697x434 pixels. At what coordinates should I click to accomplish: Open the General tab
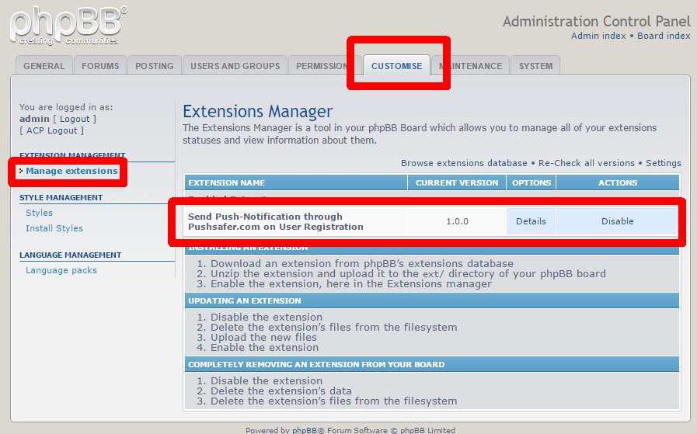click(x=44, y=66)
